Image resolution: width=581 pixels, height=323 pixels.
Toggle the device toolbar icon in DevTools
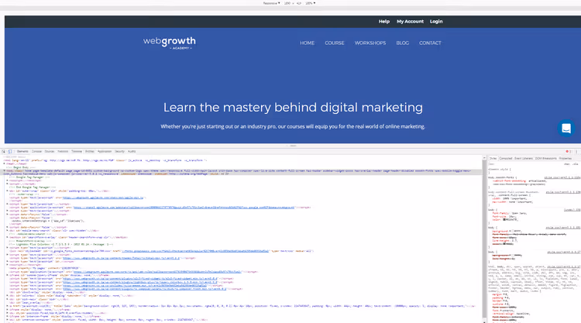[9, 152]
